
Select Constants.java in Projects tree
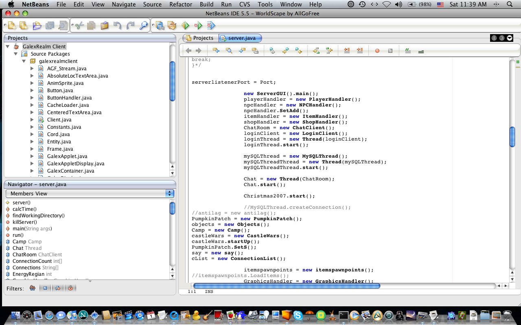(x=64, y=127)
